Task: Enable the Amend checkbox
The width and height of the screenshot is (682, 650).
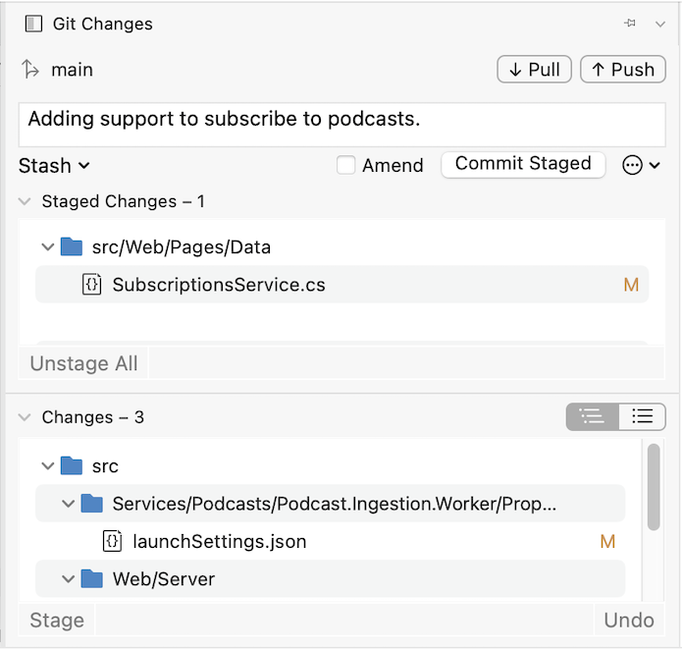Action: click(x=345, y=165)
